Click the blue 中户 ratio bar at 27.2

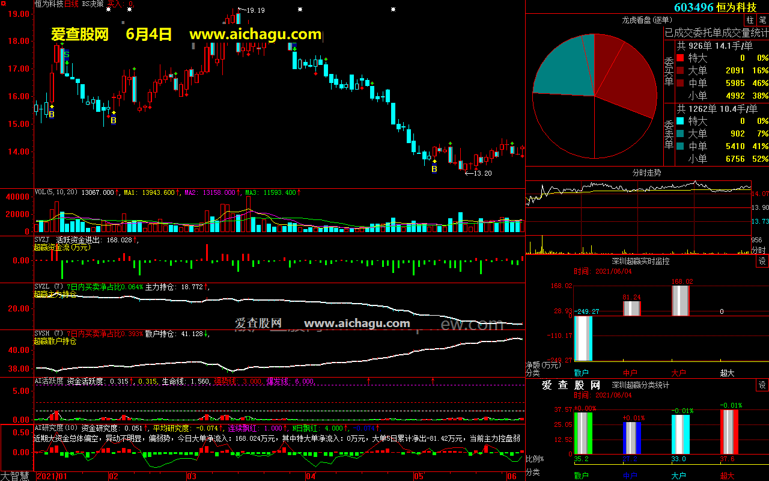[x=632, y=438]
